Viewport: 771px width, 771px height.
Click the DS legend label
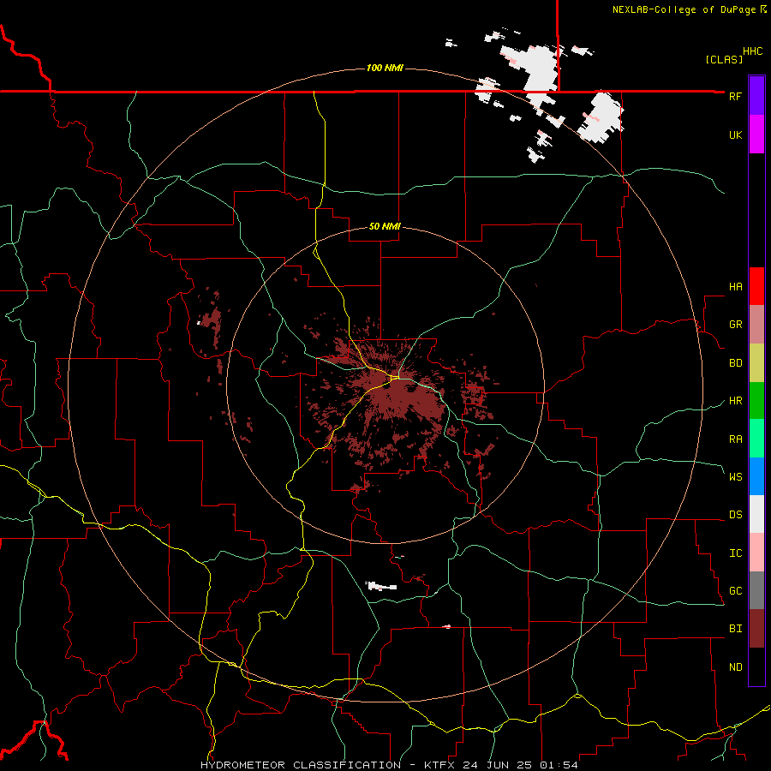735,514
